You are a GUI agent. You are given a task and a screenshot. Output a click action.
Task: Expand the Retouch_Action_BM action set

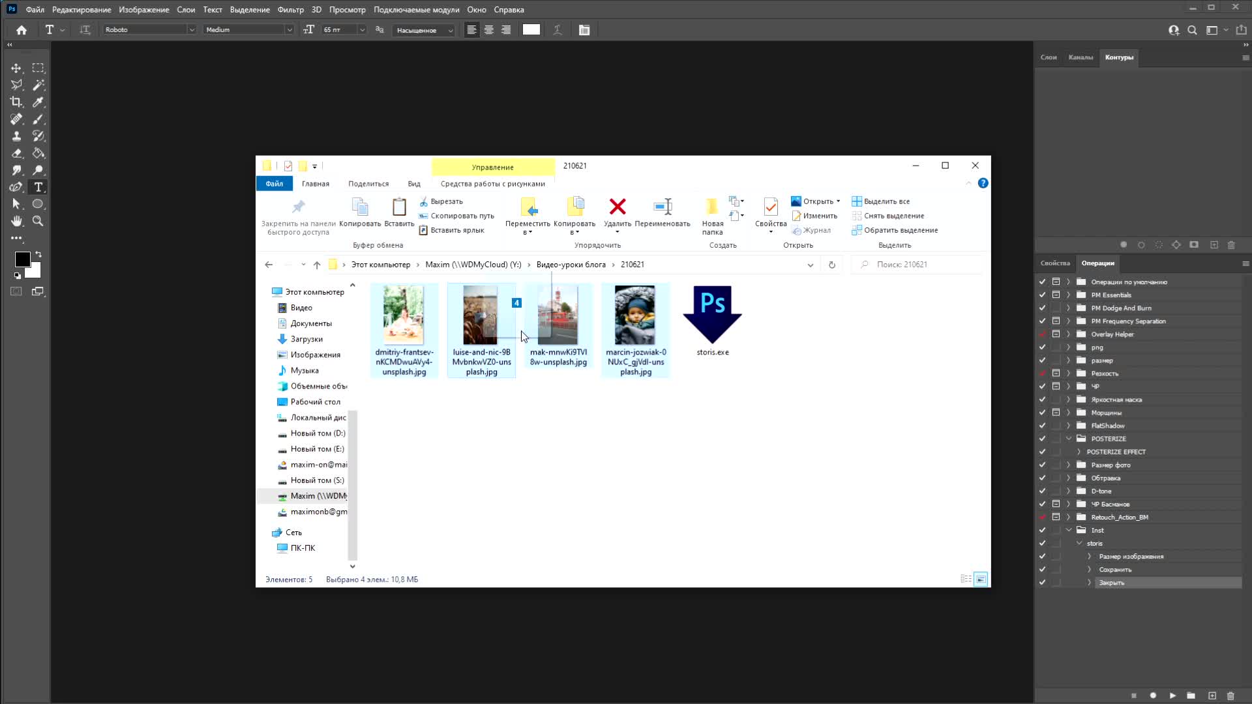(1068, 517)
